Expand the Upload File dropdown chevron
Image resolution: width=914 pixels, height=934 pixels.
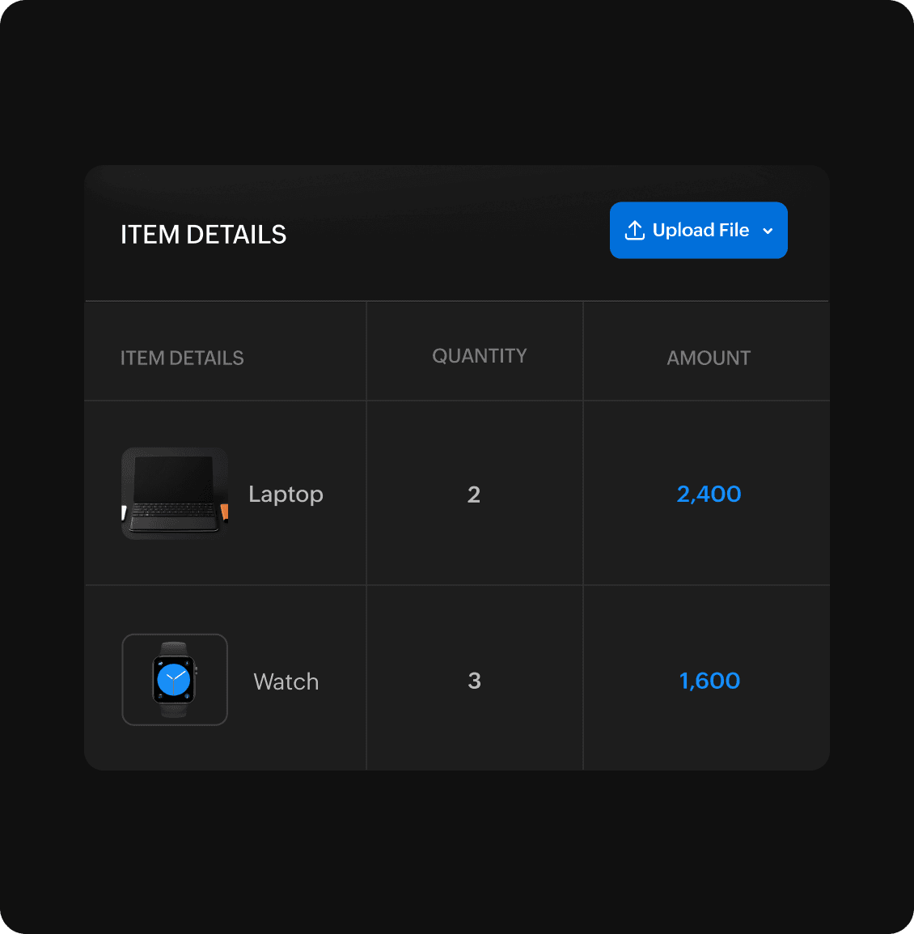(x=768, y=231)
